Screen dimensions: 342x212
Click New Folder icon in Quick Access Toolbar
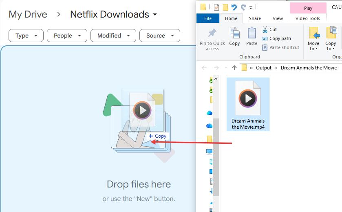coord(225,7)
